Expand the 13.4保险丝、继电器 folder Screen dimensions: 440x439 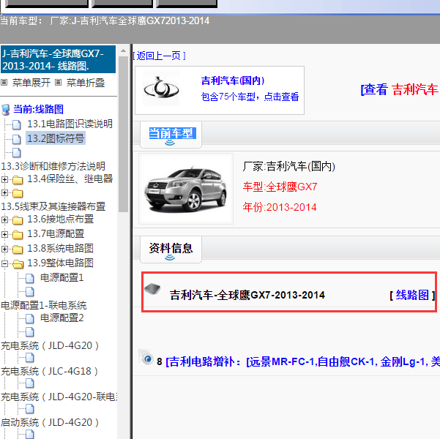(4, 179)
